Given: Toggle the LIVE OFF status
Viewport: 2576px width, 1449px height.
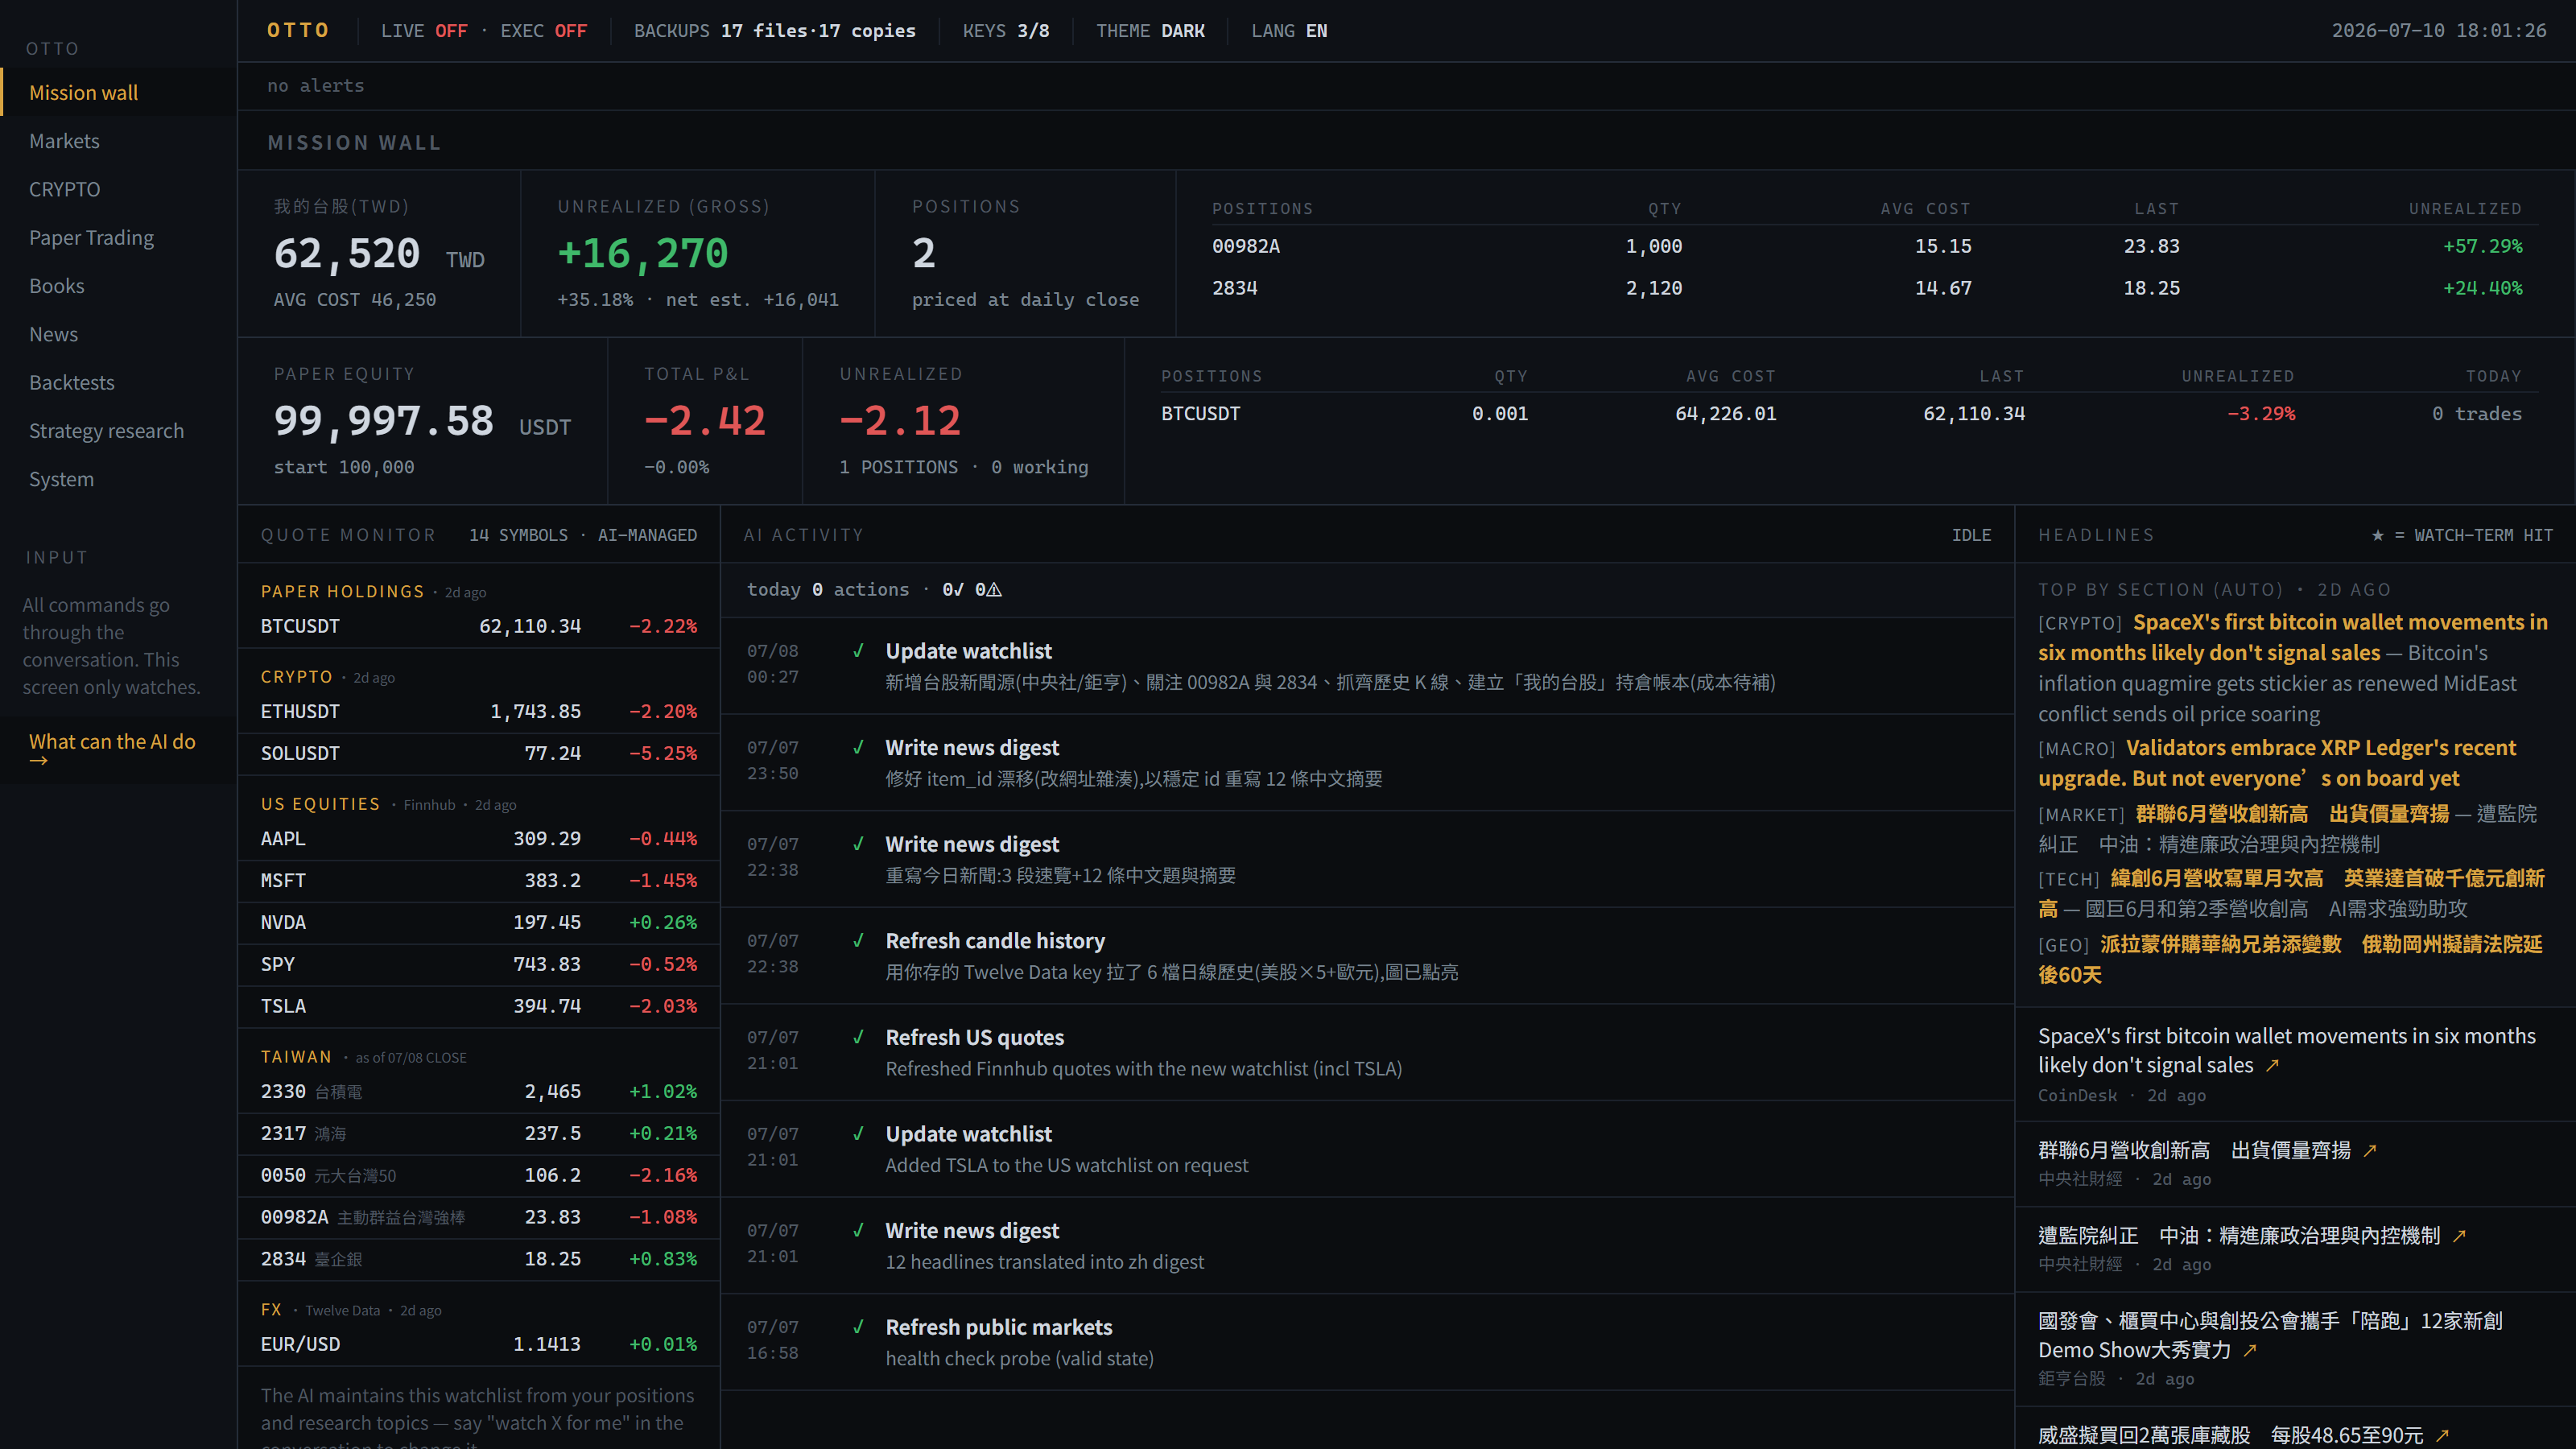Looking at the screenshot, I should click(424, 31).
